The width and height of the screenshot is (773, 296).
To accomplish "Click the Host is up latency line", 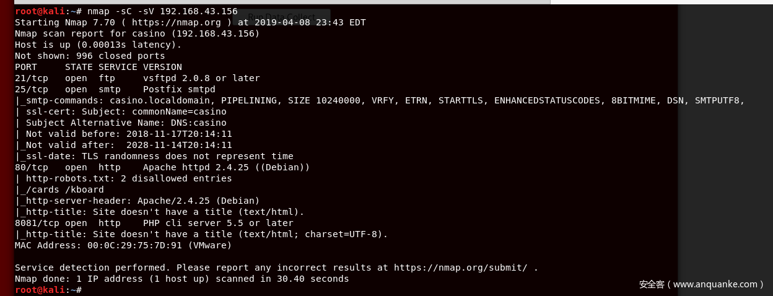I will 98,45.
